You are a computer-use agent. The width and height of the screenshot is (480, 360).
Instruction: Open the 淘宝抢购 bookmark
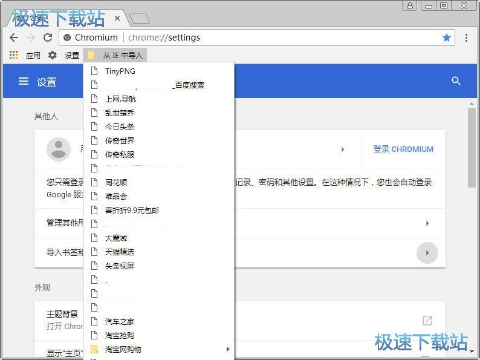click(158, 335)
